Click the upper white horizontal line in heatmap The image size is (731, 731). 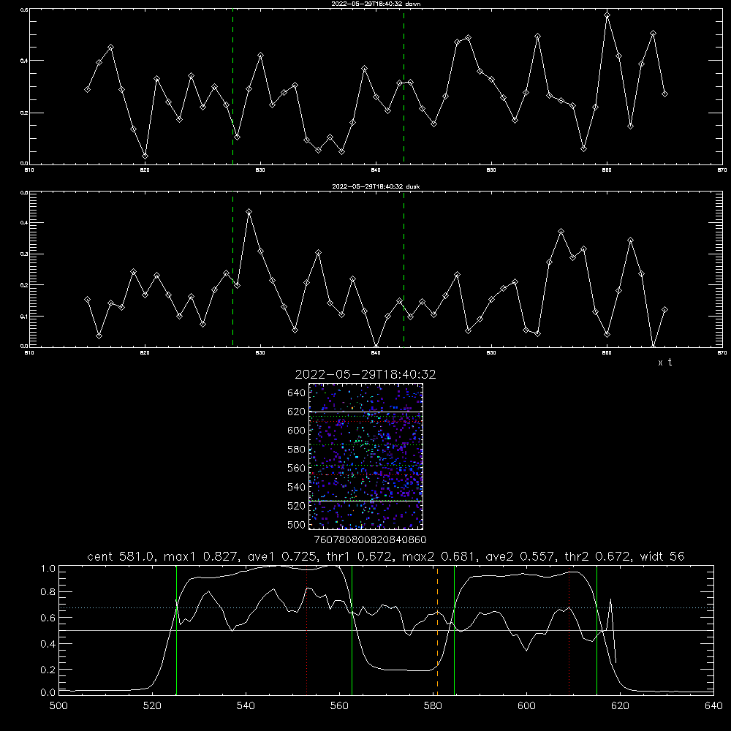365,412
